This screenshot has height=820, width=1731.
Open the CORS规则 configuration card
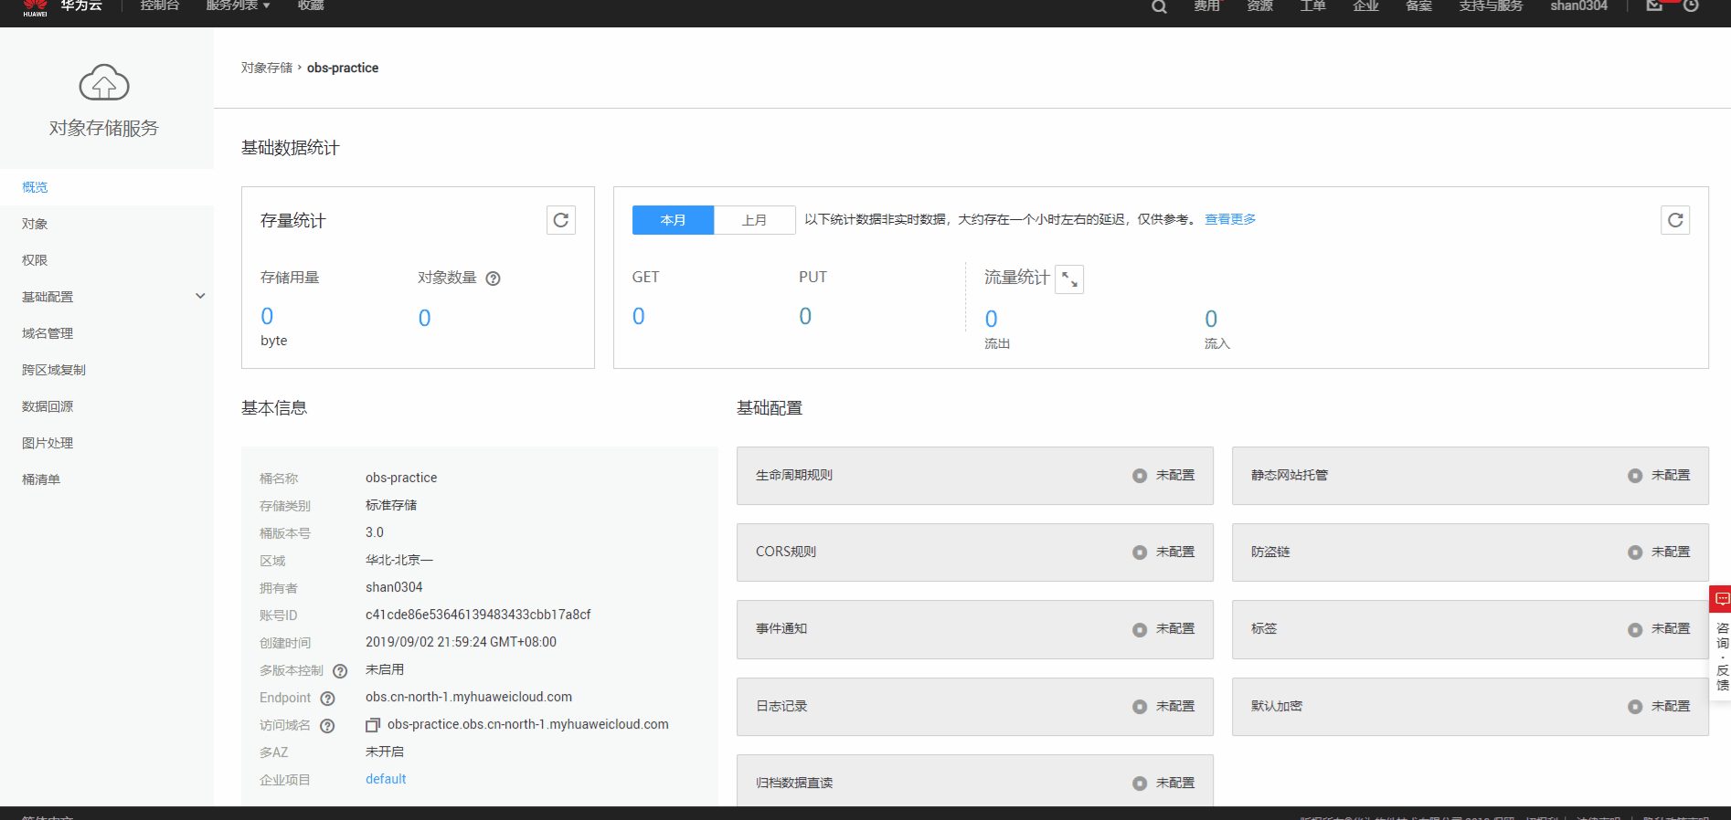[x=975, y=552]
